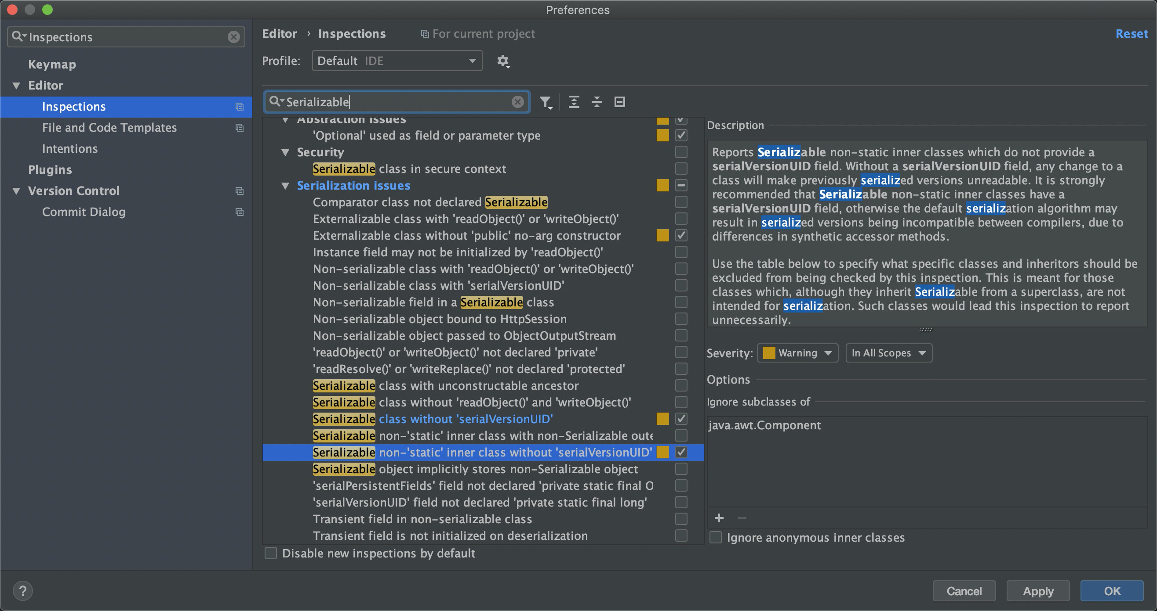Add a class to Ignore subclasses list
Screen dimensions: 1157x611
[719, 518]
